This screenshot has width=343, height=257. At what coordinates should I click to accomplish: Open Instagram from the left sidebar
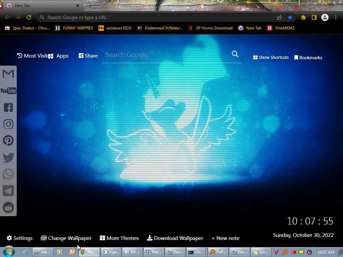[x=8, y=124]
